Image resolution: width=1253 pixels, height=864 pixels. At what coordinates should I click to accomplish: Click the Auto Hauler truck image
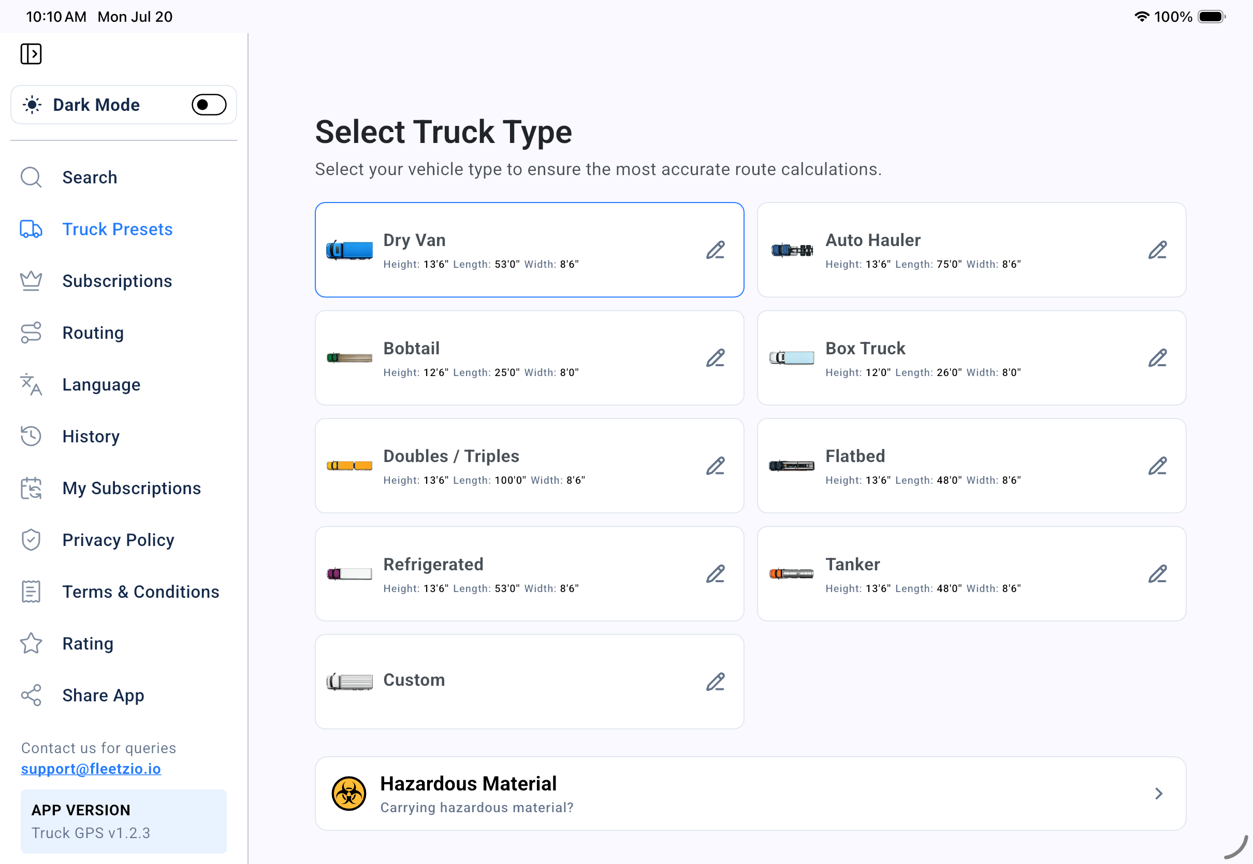click(x=792, y=250)
